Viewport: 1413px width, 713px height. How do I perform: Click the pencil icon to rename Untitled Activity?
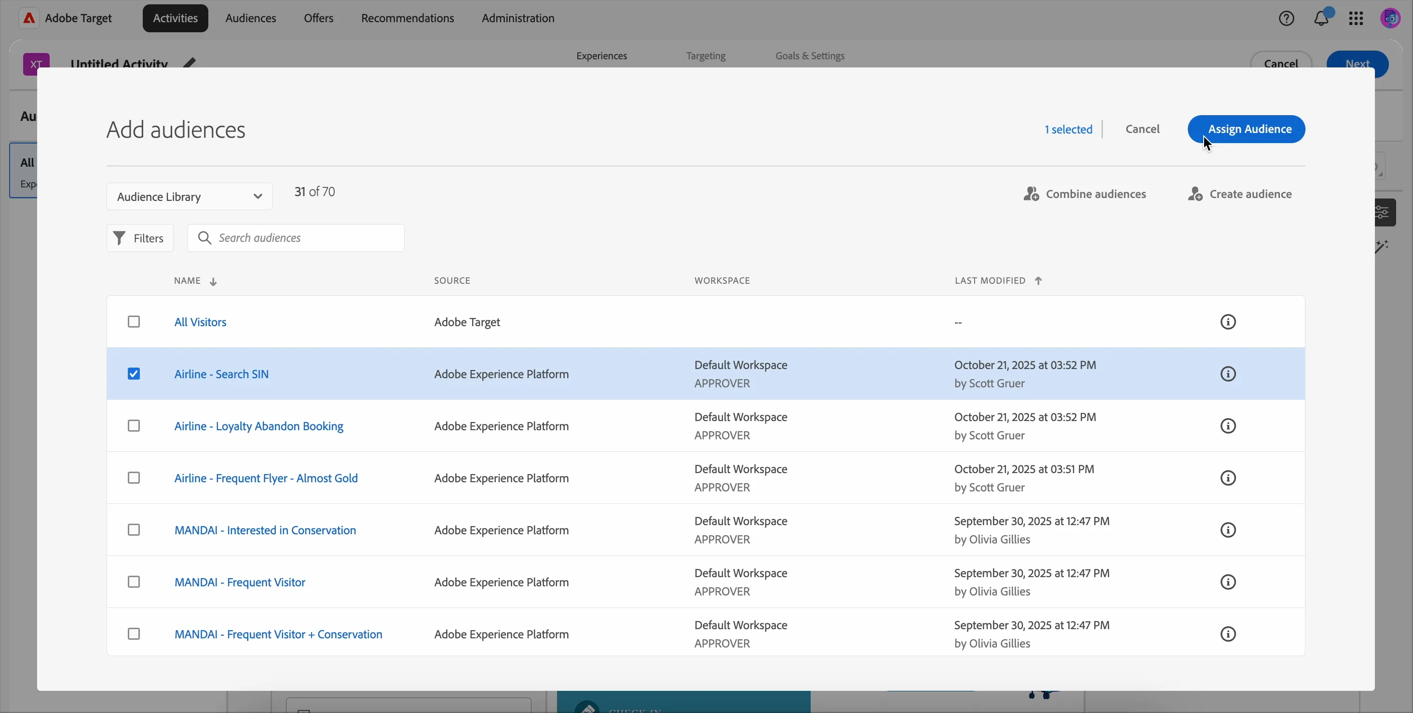click(x=189, y=63)
